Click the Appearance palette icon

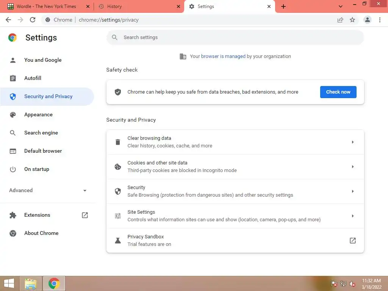13,114
